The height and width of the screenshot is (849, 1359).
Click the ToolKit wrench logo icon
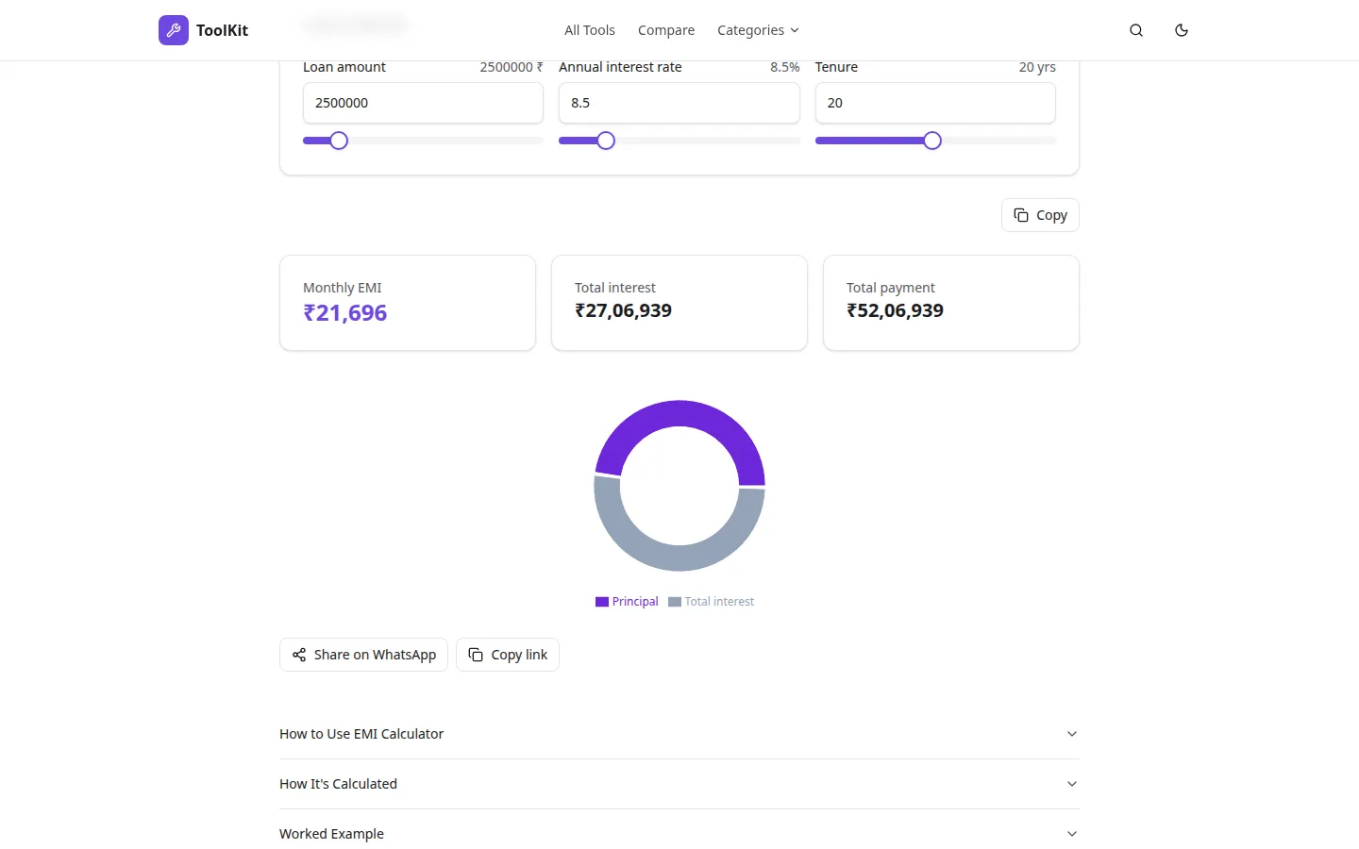174,30
